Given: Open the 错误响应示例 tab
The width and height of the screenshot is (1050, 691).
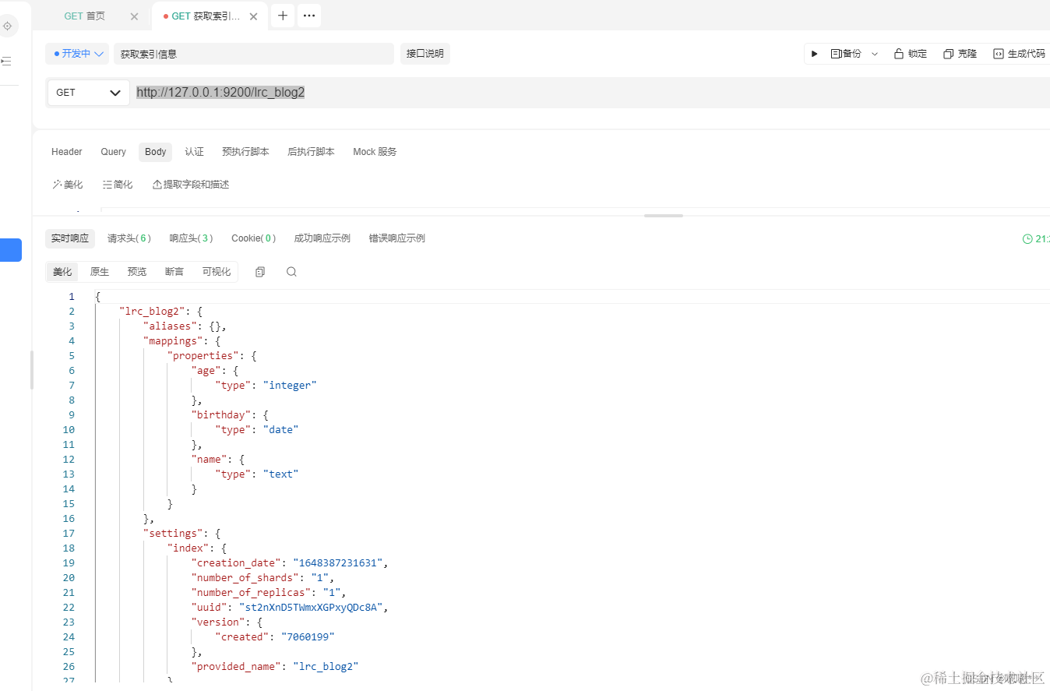Looking at the screenshot, I should (x=397, y=238).
